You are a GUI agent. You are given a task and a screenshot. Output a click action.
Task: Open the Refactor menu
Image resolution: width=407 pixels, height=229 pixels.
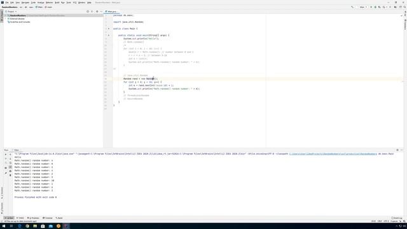(x=50, y=3)
